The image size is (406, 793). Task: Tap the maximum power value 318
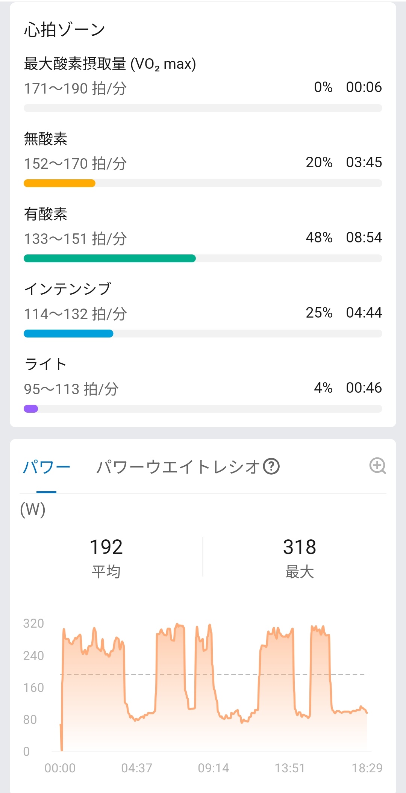[x=299, y=547]
